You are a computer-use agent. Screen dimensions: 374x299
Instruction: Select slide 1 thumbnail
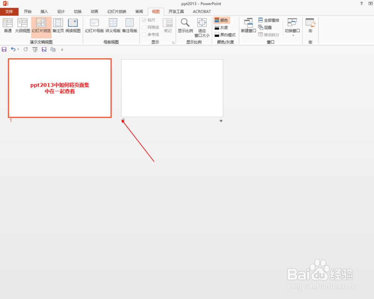59,88
